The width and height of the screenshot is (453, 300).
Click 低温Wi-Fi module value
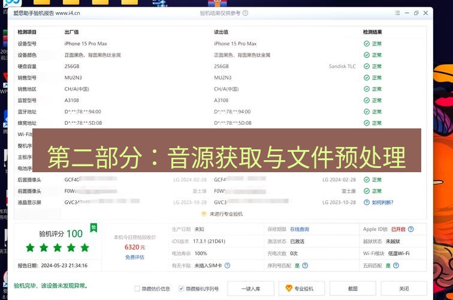(398, 253)
